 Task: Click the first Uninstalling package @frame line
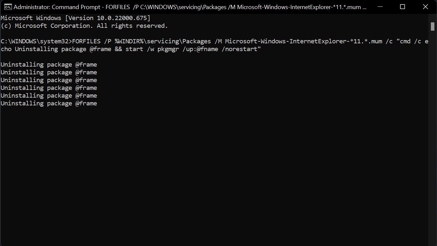pos(49,65)
